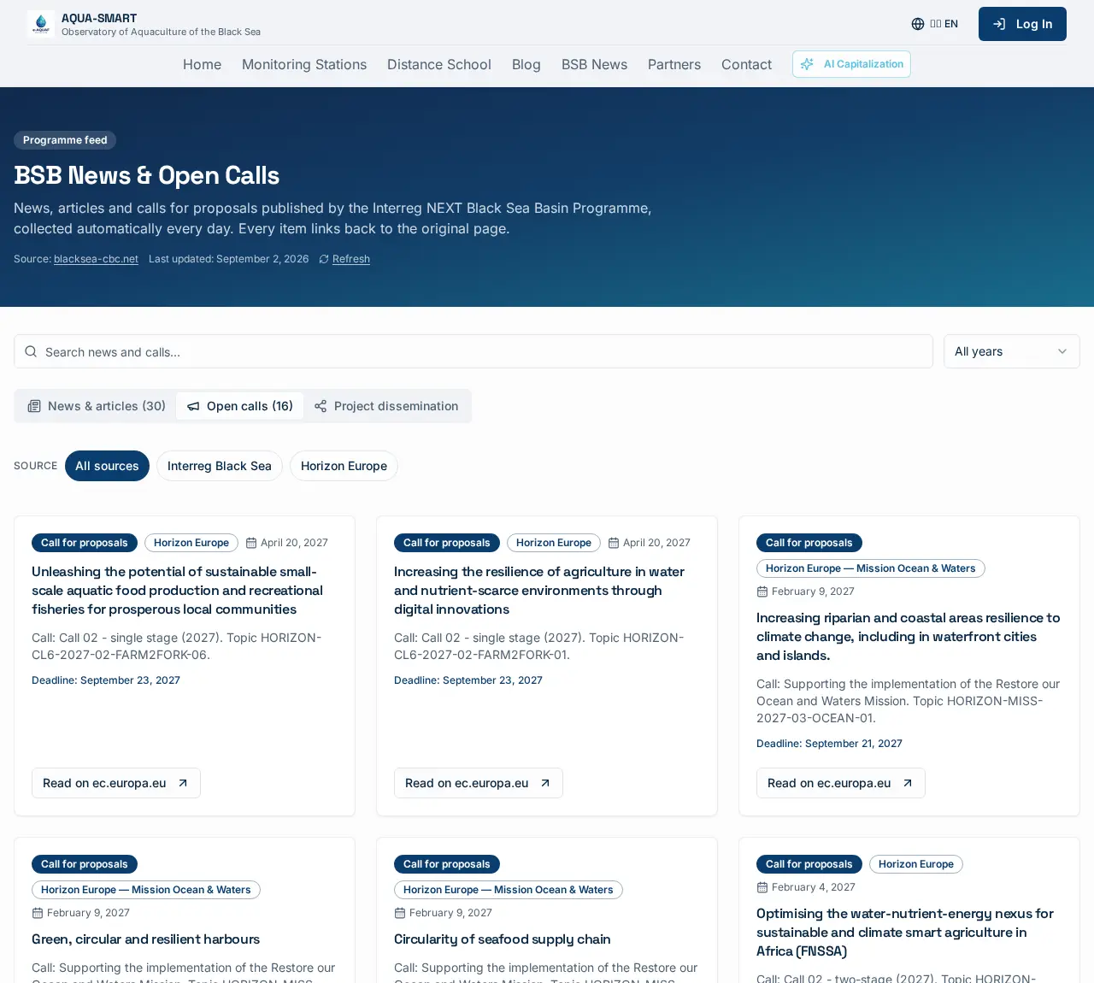Open 'Green, circular and resilient harbours' title

click(146, 939)
